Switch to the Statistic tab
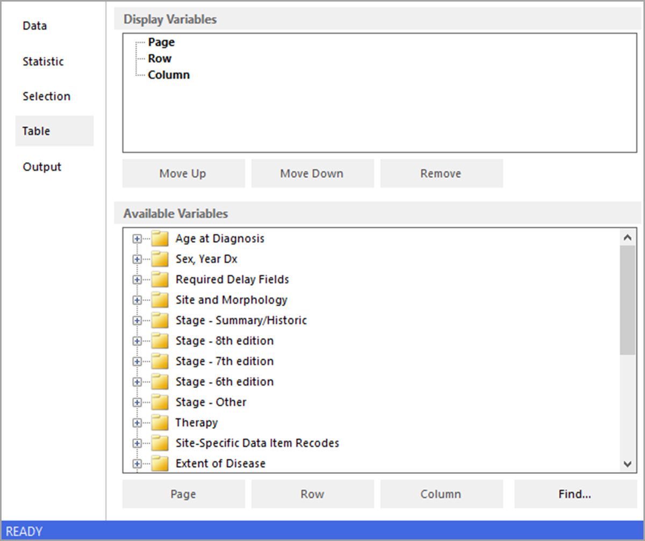This screenshot has width=645, height=541. 43,62
